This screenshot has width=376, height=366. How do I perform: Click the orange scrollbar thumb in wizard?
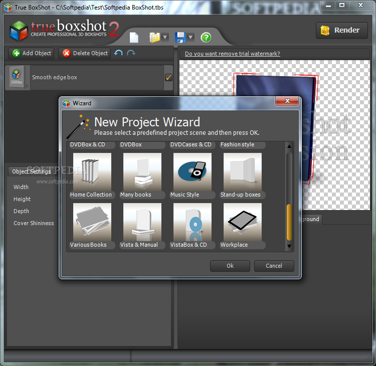289,222
